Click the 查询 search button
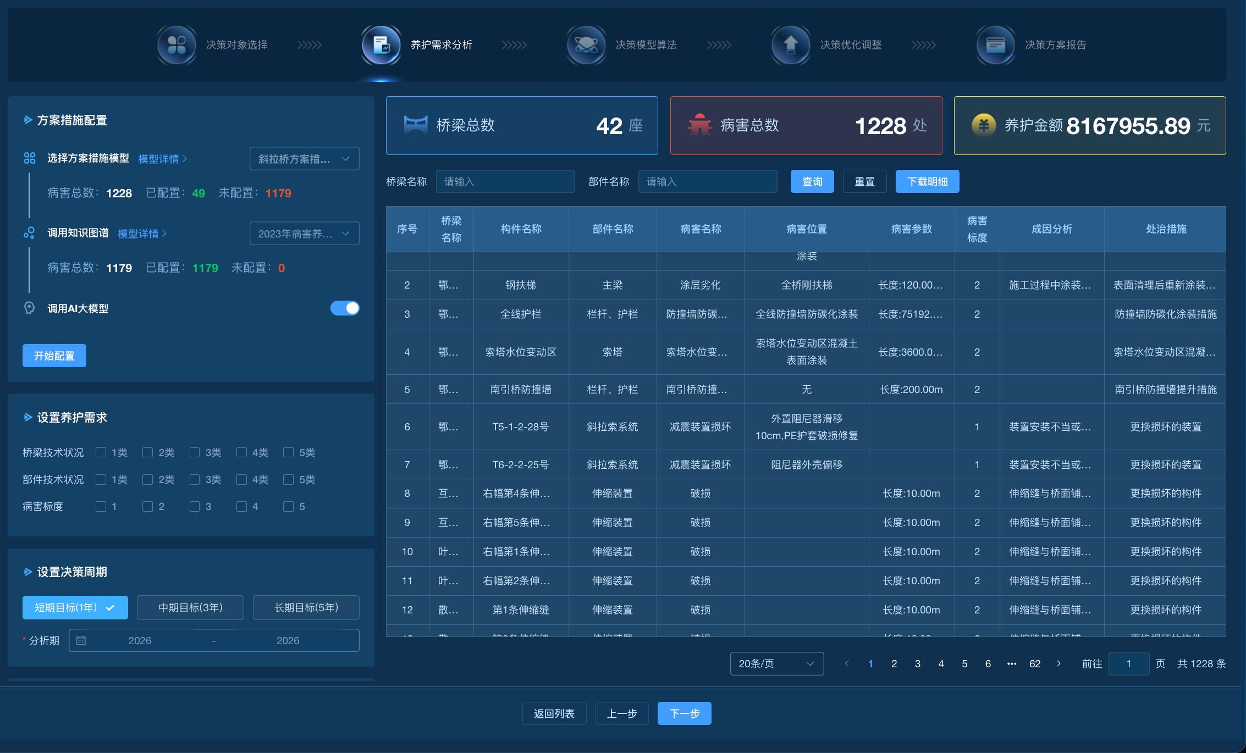This screenshot has width=1246, height=753. [812, 181]
